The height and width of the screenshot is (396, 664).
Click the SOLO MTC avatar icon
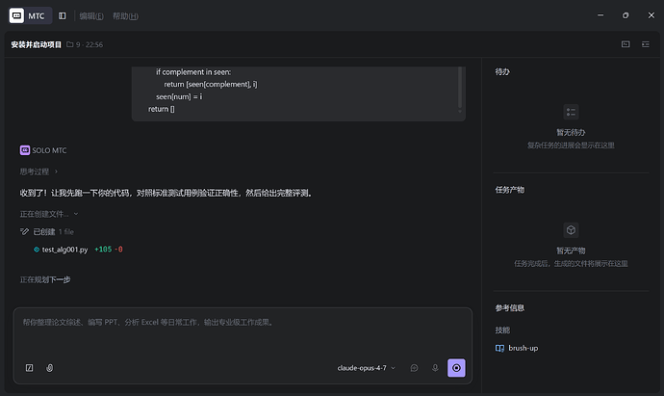point(25,150)
